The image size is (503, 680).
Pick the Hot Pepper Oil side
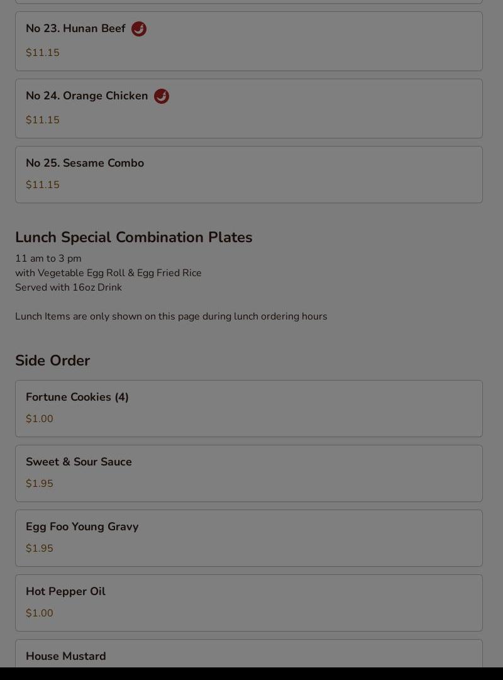tap(249, 603)
